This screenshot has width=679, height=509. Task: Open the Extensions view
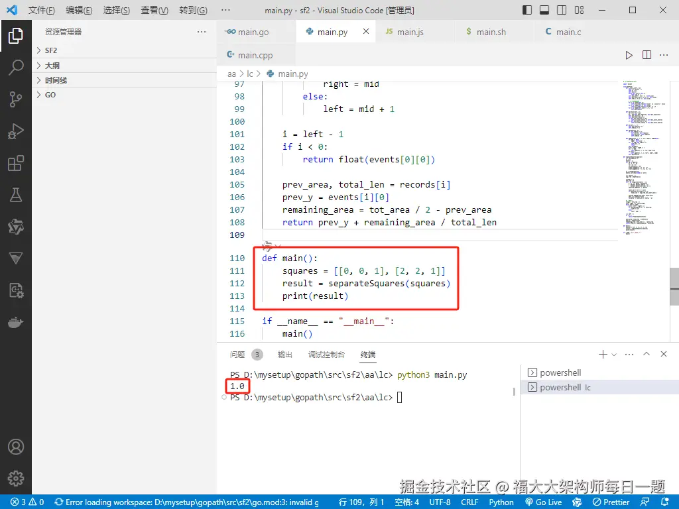[x=16, y=163]
